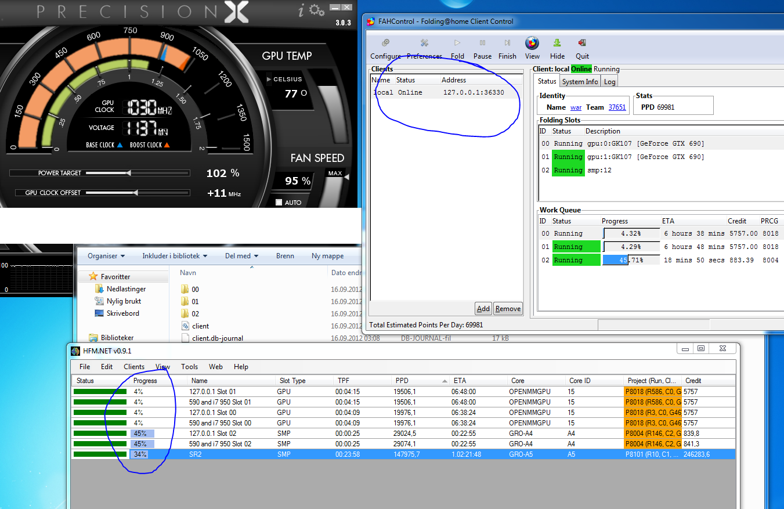The width and height of the screenshot is (784, 509).
Task: Click Remove client button
Action: click(508, 309)
